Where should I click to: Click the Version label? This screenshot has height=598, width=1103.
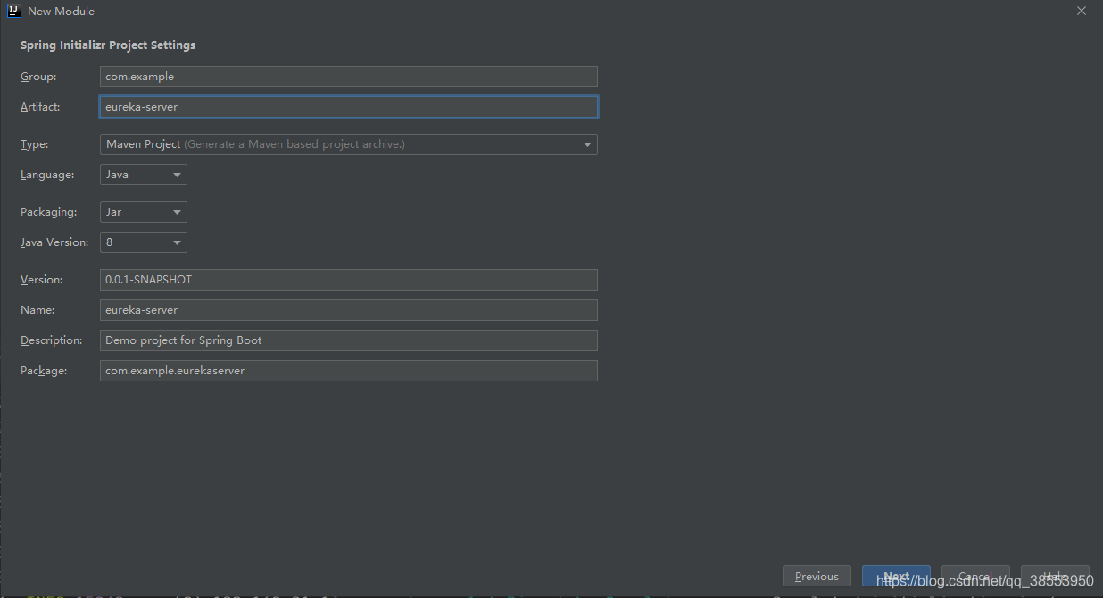(x=42, y=280)
